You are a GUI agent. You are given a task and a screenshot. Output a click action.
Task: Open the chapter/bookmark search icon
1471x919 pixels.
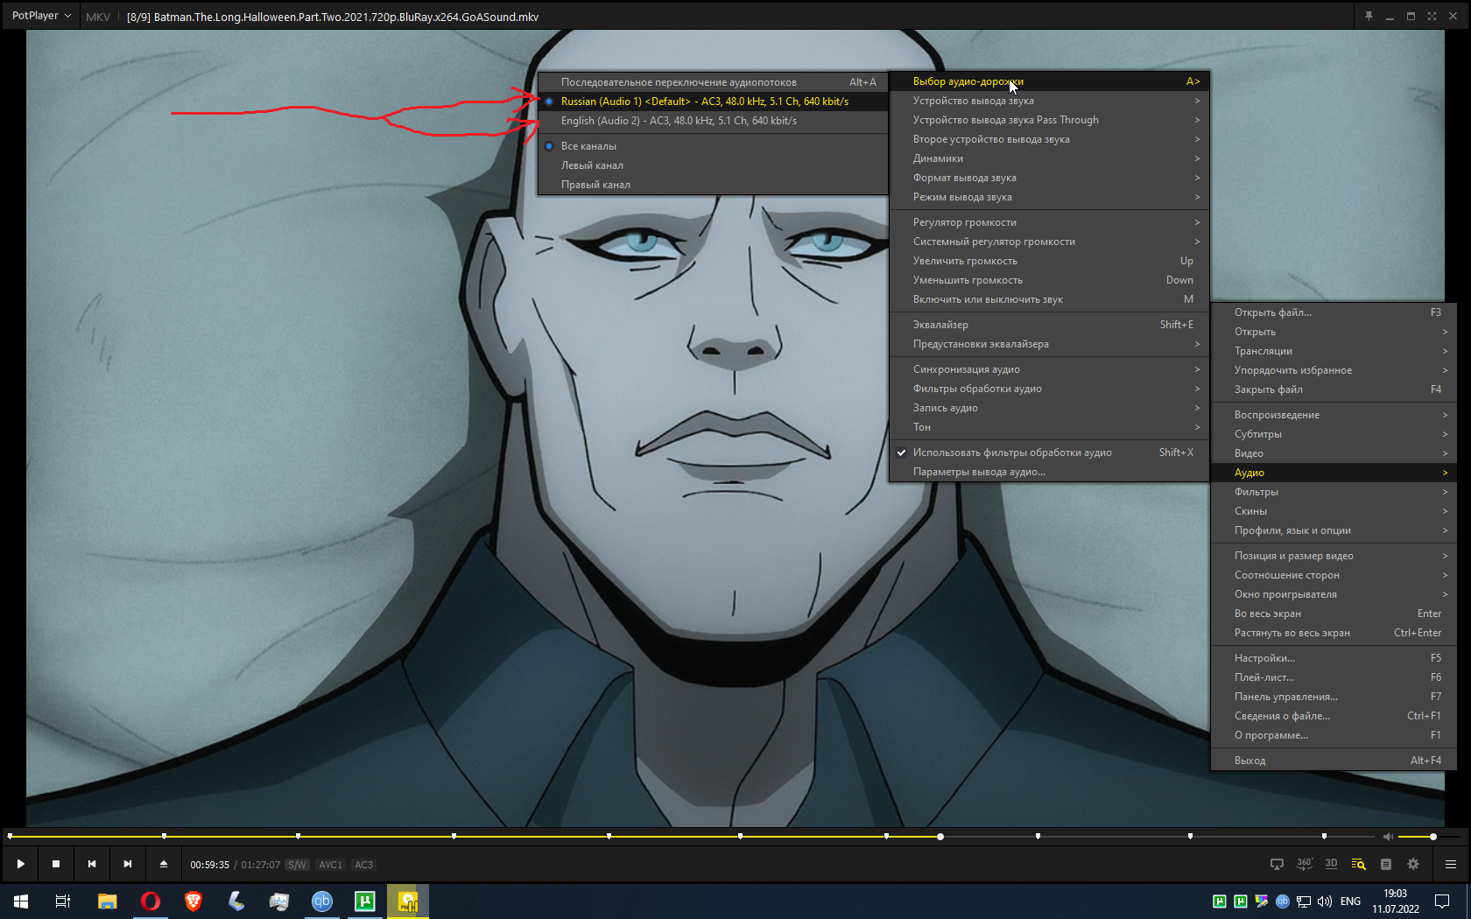point(1358,864)
